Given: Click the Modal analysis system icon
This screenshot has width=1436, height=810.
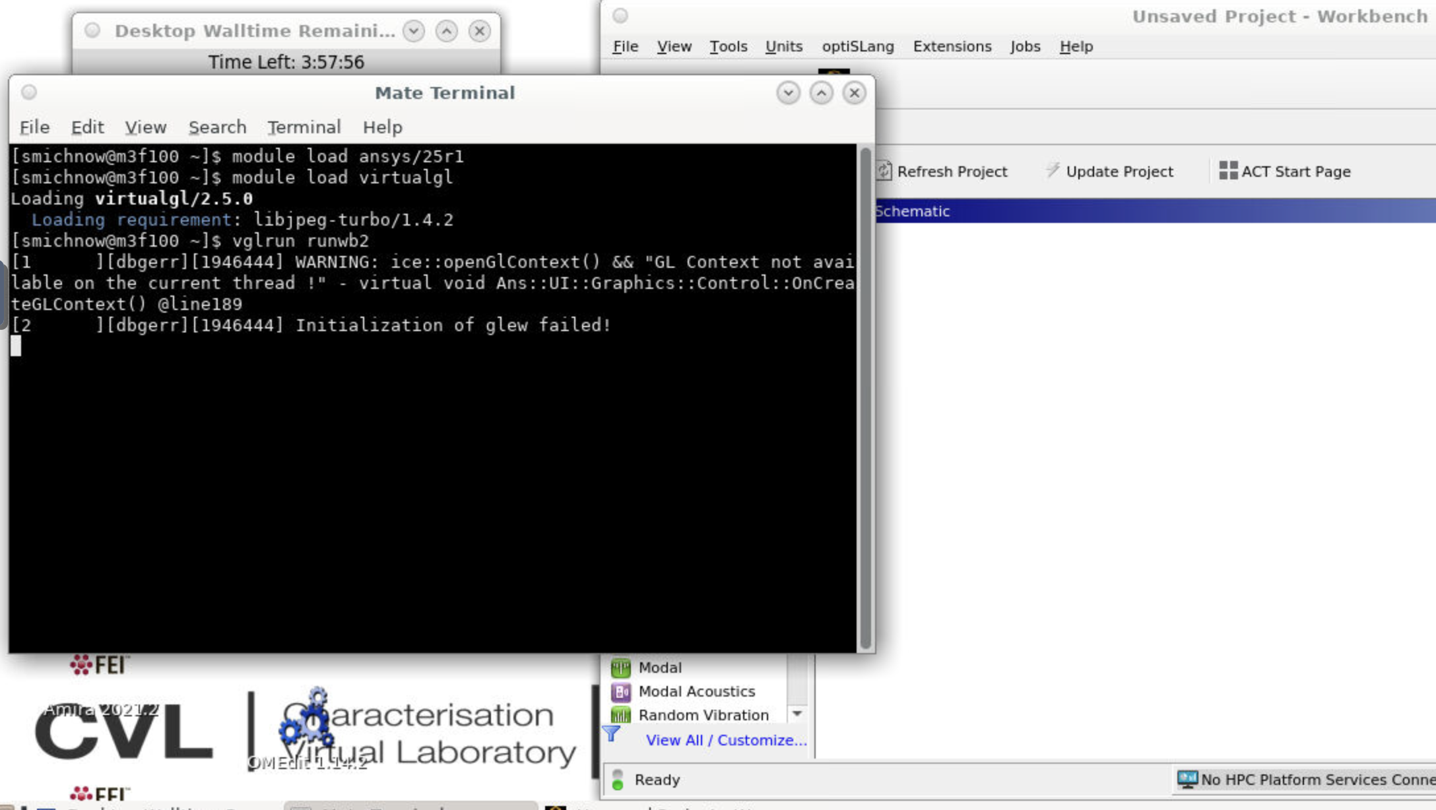Looking at the screenshot, I should coord(620,668).
